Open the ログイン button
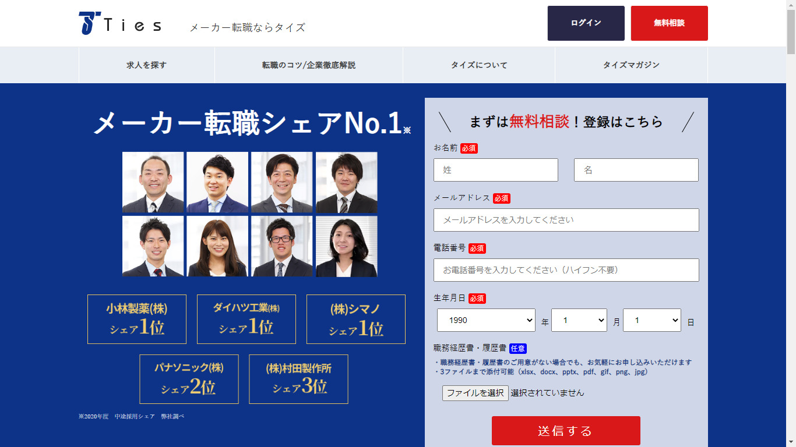Viewport: 796px width, 447px height. [x=586, y=23]
